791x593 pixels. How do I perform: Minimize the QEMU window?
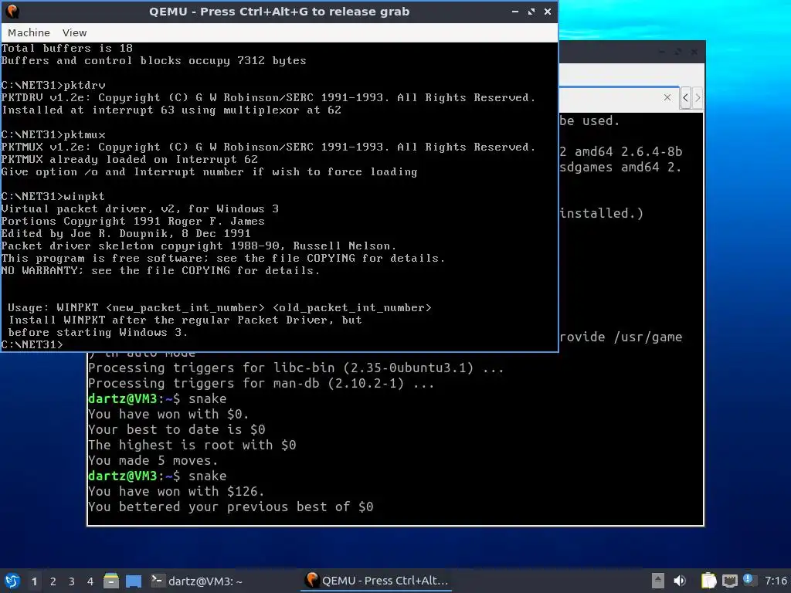[515, 11]
